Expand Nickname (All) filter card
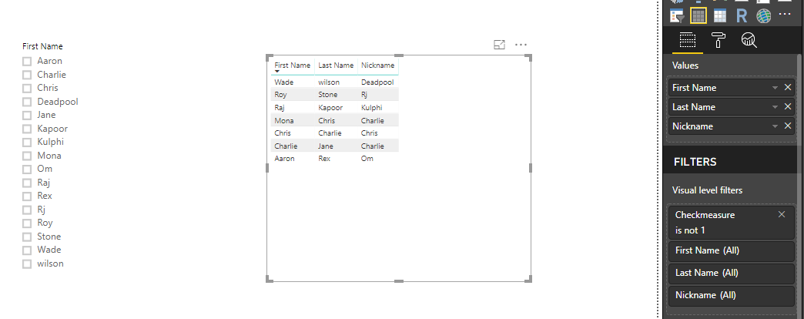 [731, 295]
